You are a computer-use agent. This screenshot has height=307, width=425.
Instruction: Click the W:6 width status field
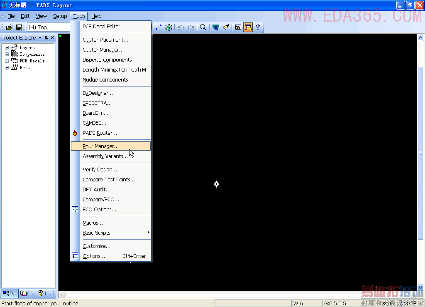click(x=308, y=303)
